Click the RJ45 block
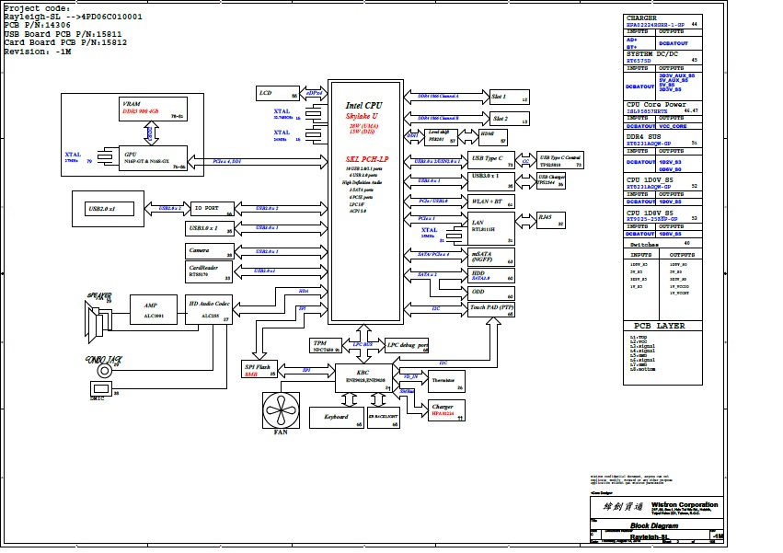 (x=551, y=220)
